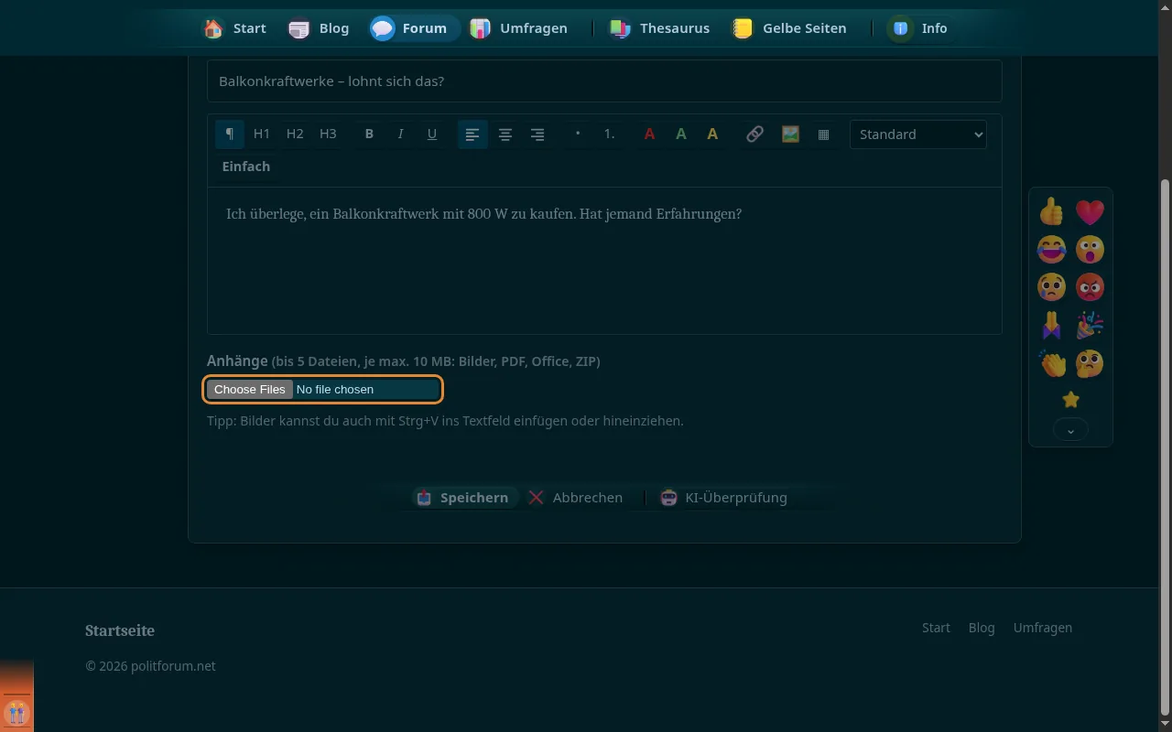
Task: Insert the party popper emoji
Action: tap(1090, 325)
